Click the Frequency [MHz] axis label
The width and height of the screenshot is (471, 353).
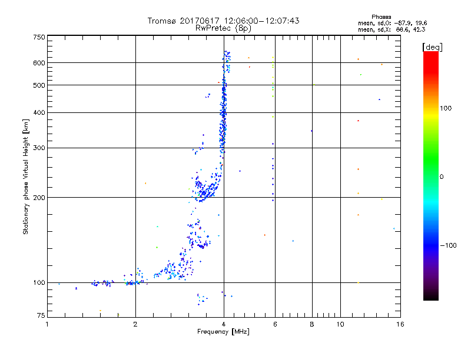223,332
